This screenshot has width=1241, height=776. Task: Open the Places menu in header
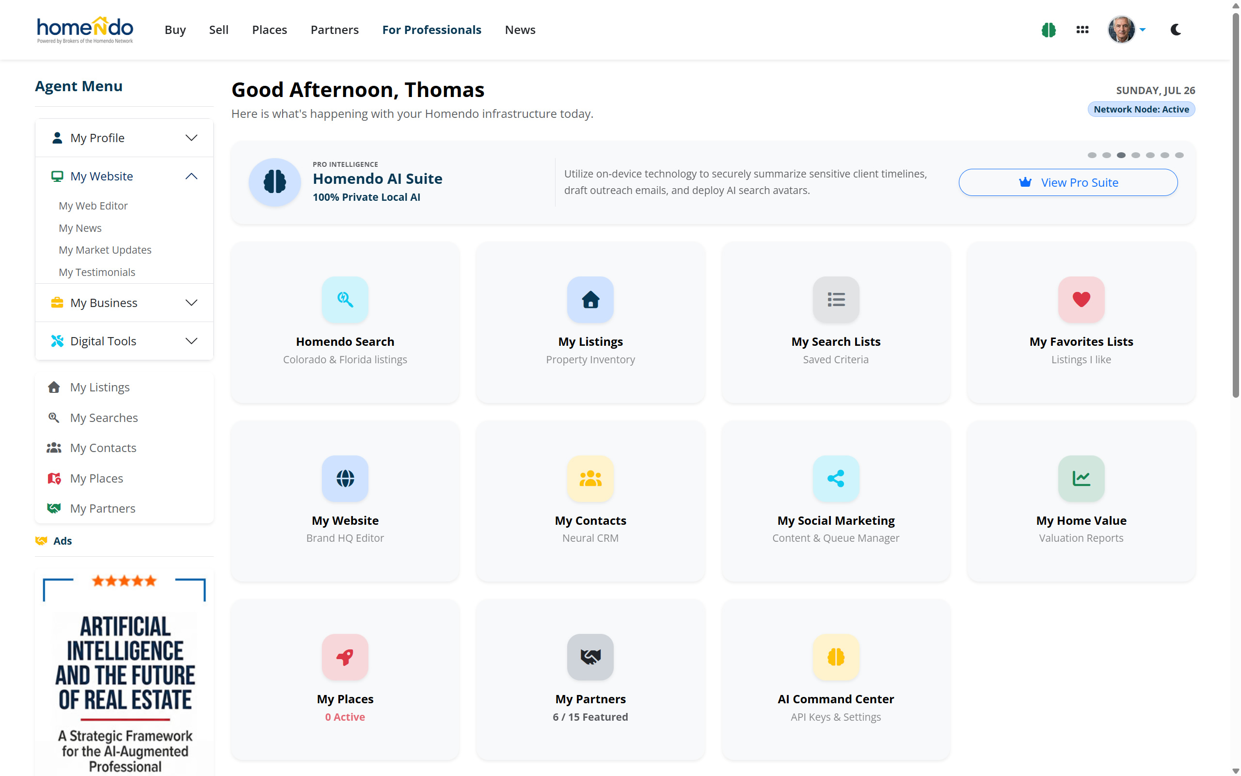[269, 30]
